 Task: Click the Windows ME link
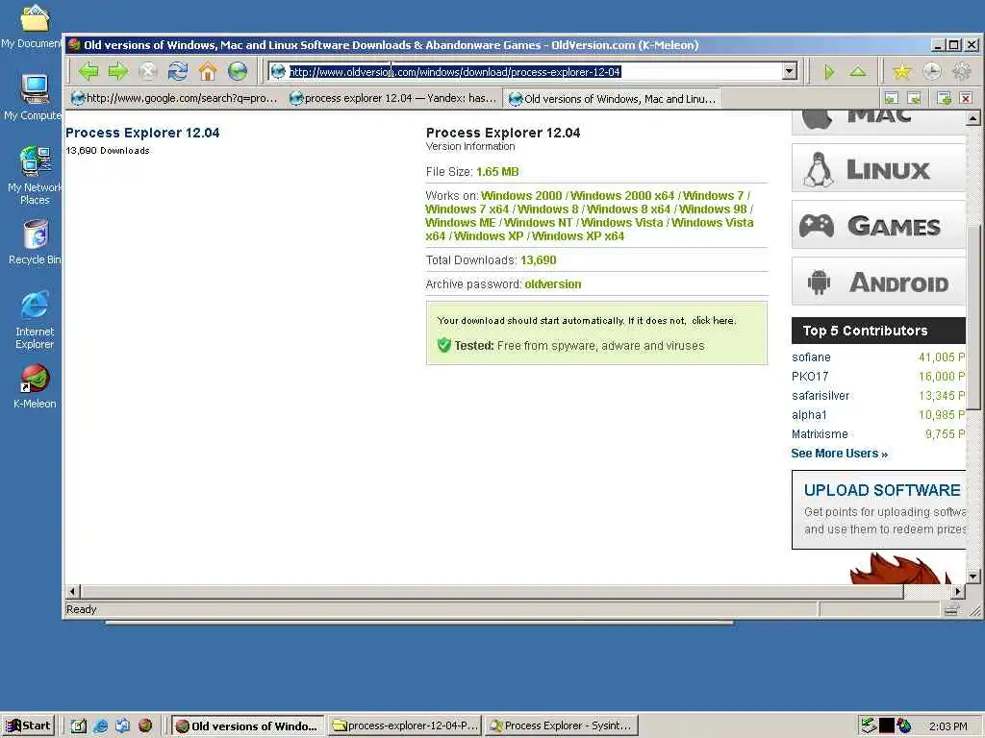click(461, 223)
